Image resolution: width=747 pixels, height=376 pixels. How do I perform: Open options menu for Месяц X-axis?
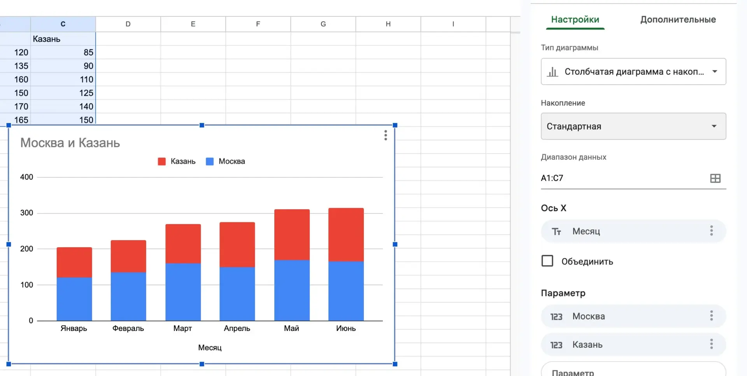[711, 231]
